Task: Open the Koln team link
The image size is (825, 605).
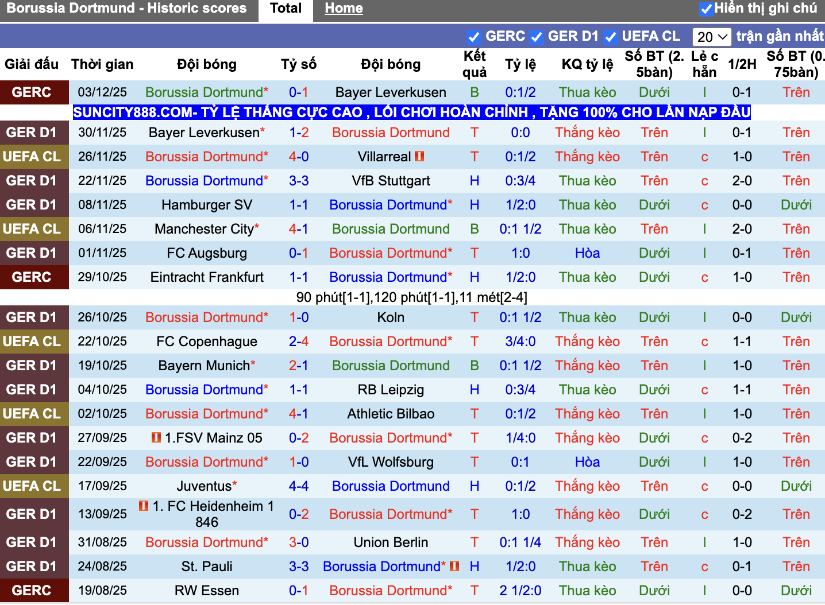Action: [391, 317]
